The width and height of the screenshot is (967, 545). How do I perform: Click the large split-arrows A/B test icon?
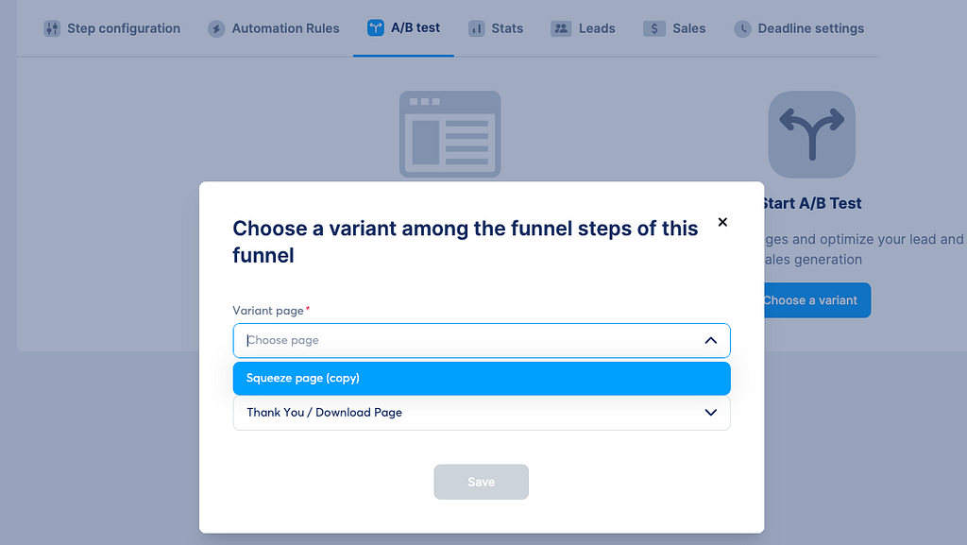pyautogui.click(x=811, y=134)
